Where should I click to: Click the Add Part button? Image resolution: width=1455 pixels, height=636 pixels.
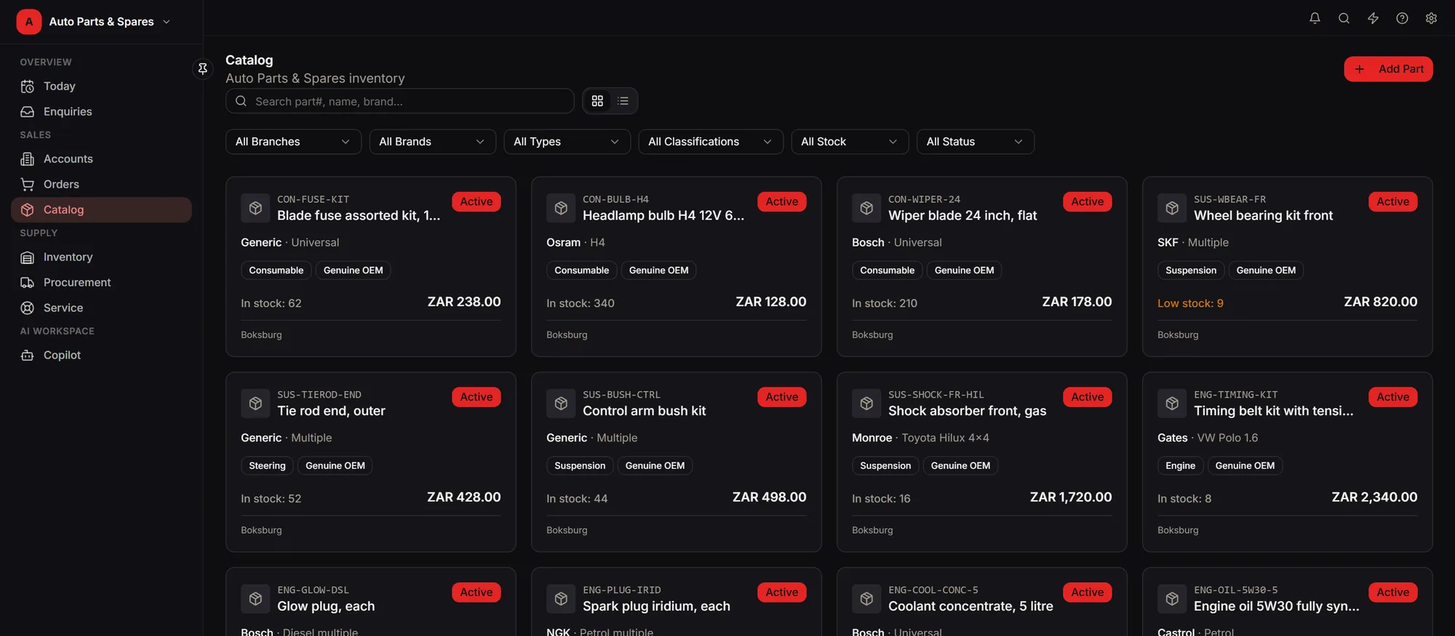(x=1388, y=69)
